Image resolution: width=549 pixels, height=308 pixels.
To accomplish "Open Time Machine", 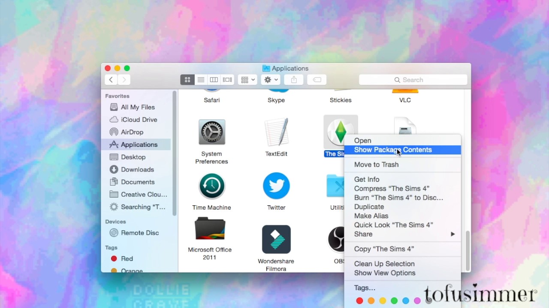I will point(211,186).
